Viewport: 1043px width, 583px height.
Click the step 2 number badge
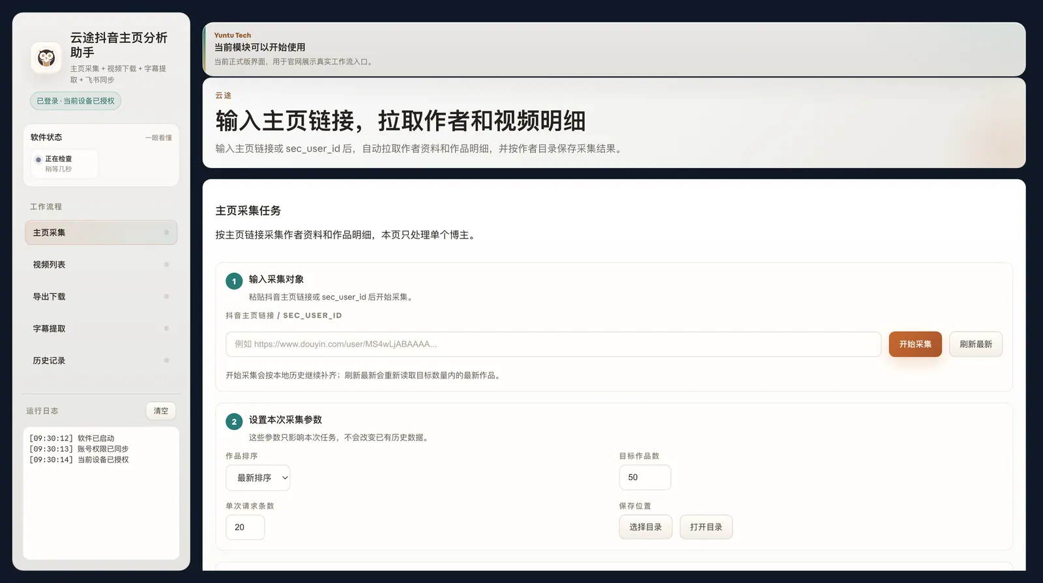click(234, 421)
